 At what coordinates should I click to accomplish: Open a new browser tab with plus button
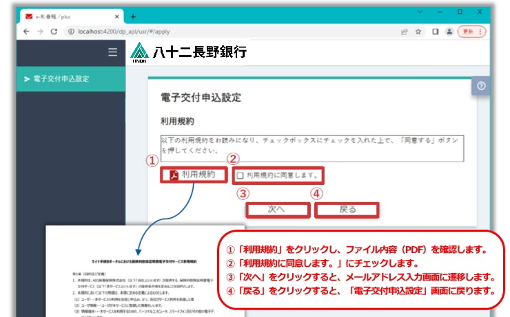pos(133,15)
